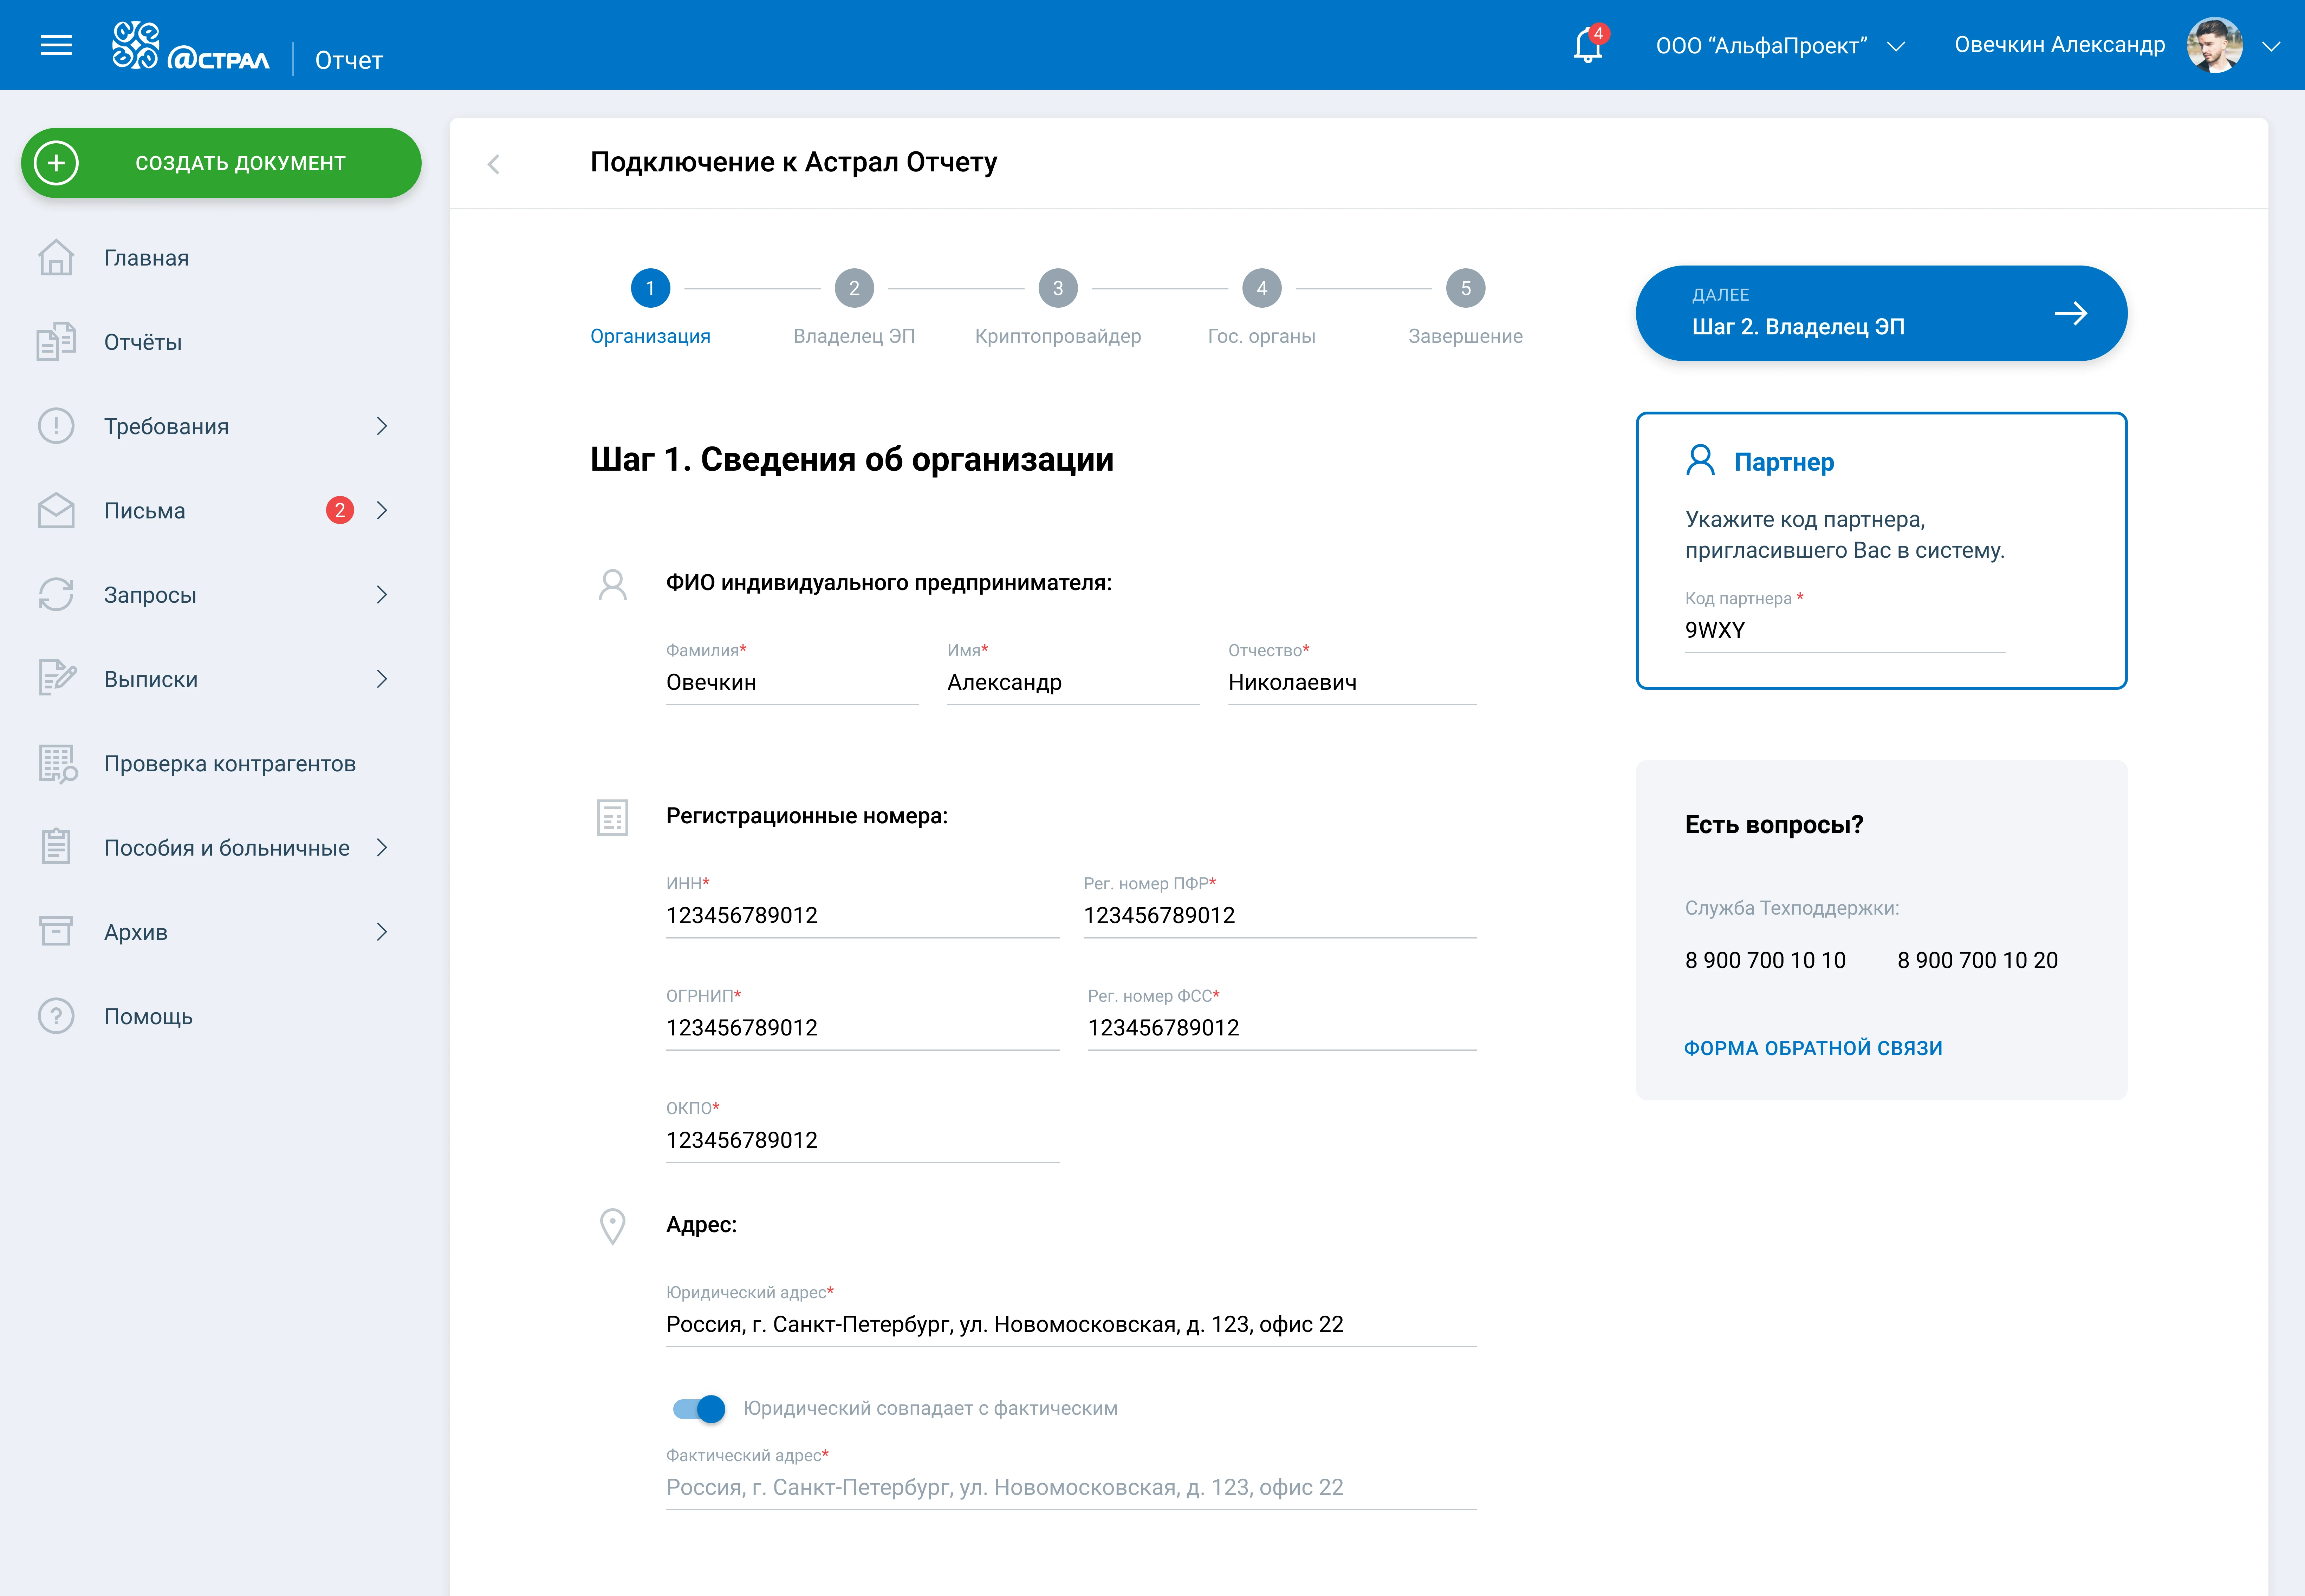
Task: Click СОЗДАТЬ ДОКУМЕНТ button
Action: point(221,163)
